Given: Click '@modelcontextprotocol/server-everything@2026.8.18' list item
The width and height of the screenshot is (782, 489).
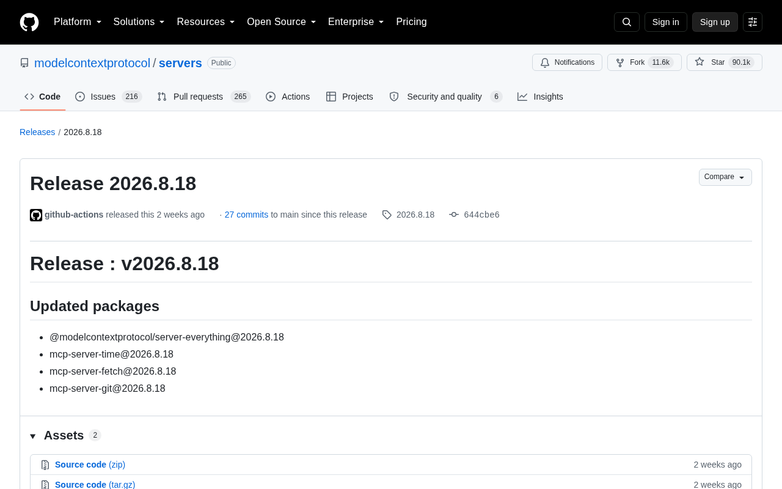Looking at the screenshot, I should (x=167, y=337).
